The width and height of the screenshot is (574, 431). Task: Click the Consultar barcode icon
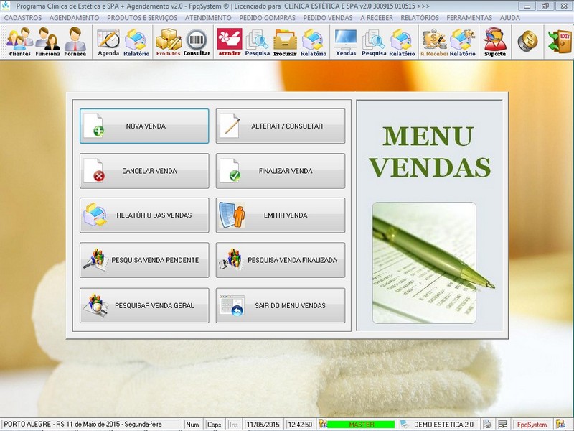[197, 42]
